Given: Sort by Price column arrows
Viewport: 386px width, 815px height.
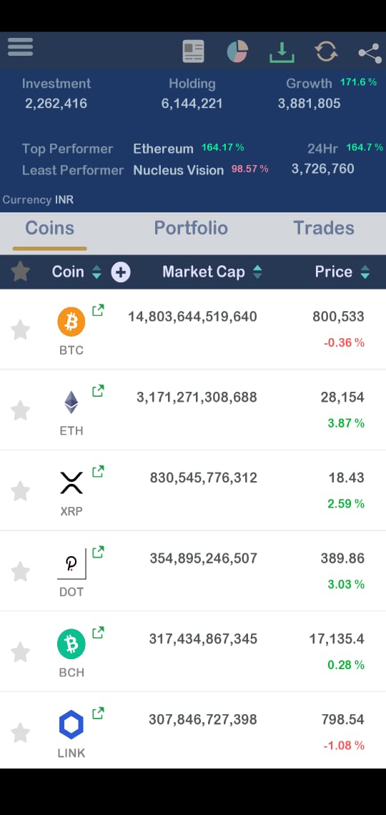Looking at the screenshot, I should tap(365, 272).
